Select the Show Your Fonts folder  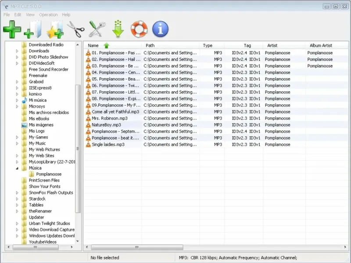tap(45, 187)
